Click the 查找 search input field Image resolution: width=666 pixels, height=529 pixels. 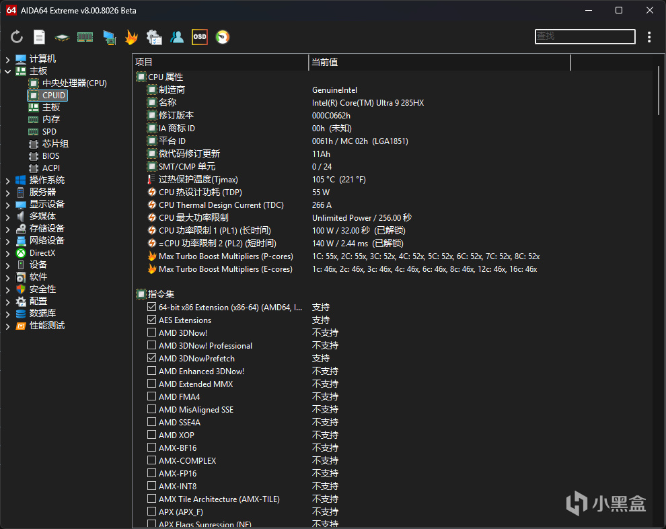click(585, 36)
